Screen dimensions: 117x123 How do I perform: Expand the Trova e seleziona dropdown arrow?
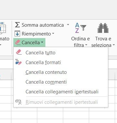click(x=114, y=45)
